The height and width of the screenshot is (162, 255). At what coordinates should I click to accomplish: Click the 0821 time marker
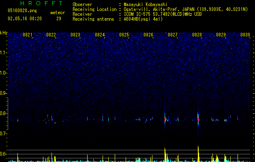tap(27, 35)
